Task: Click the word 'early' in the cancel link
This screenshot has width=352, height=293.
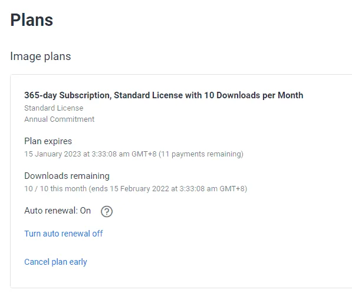Action: click(78, 262)
